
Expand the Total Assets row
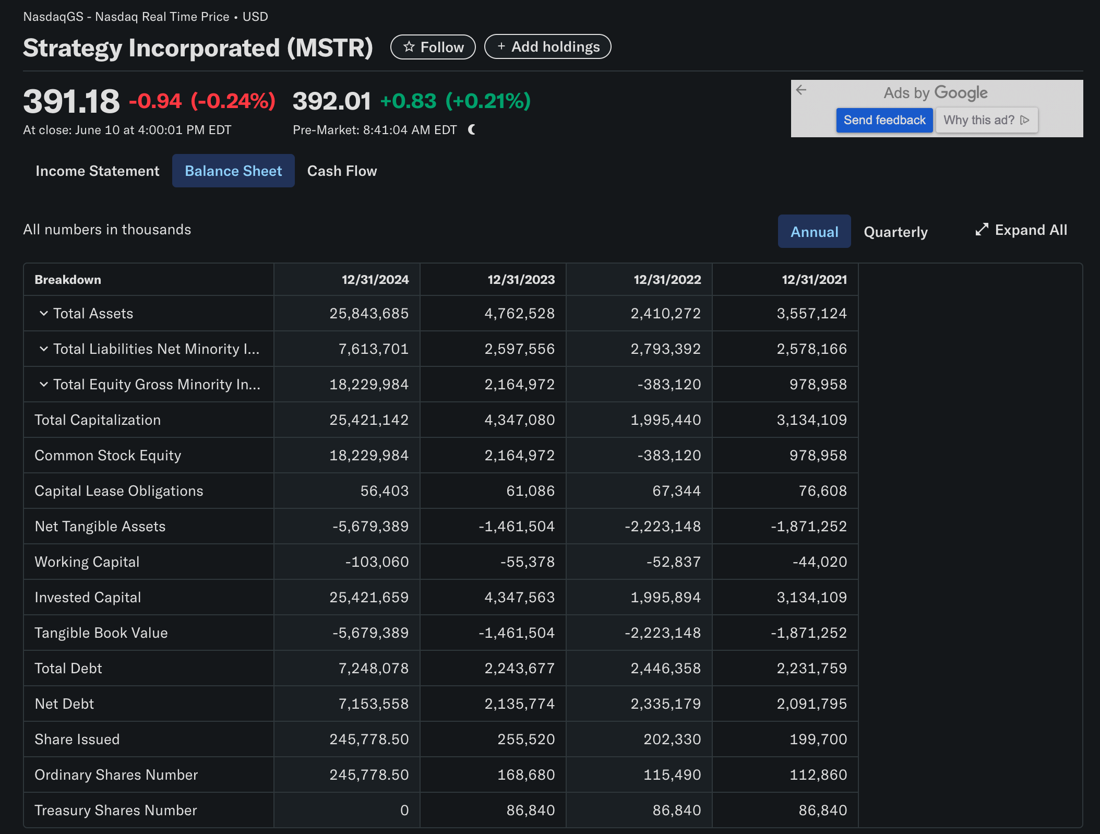point(44,313)
